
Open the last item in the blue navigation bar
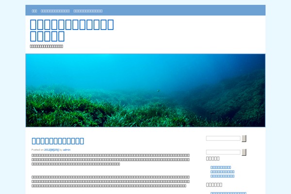click(x=88, y=11)
